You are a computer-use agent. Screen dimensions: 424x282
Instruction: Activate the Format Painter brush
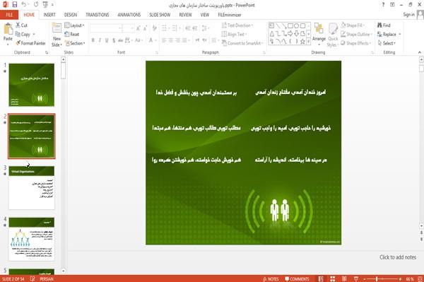(x=30, y=43)
